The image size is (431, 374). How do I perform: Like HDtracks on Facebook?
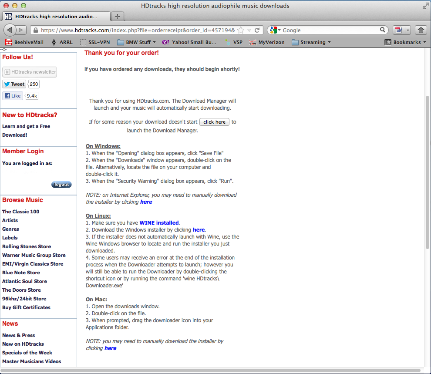13,96
